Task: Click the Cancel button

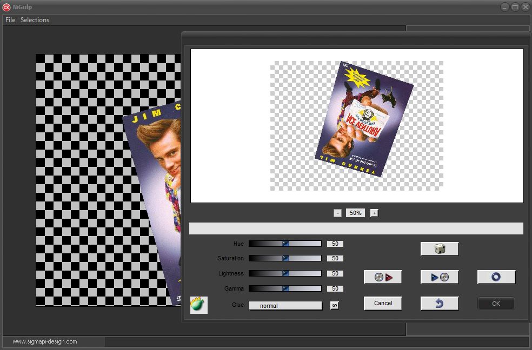Action: pyautogui.click(x=383, y=303)
